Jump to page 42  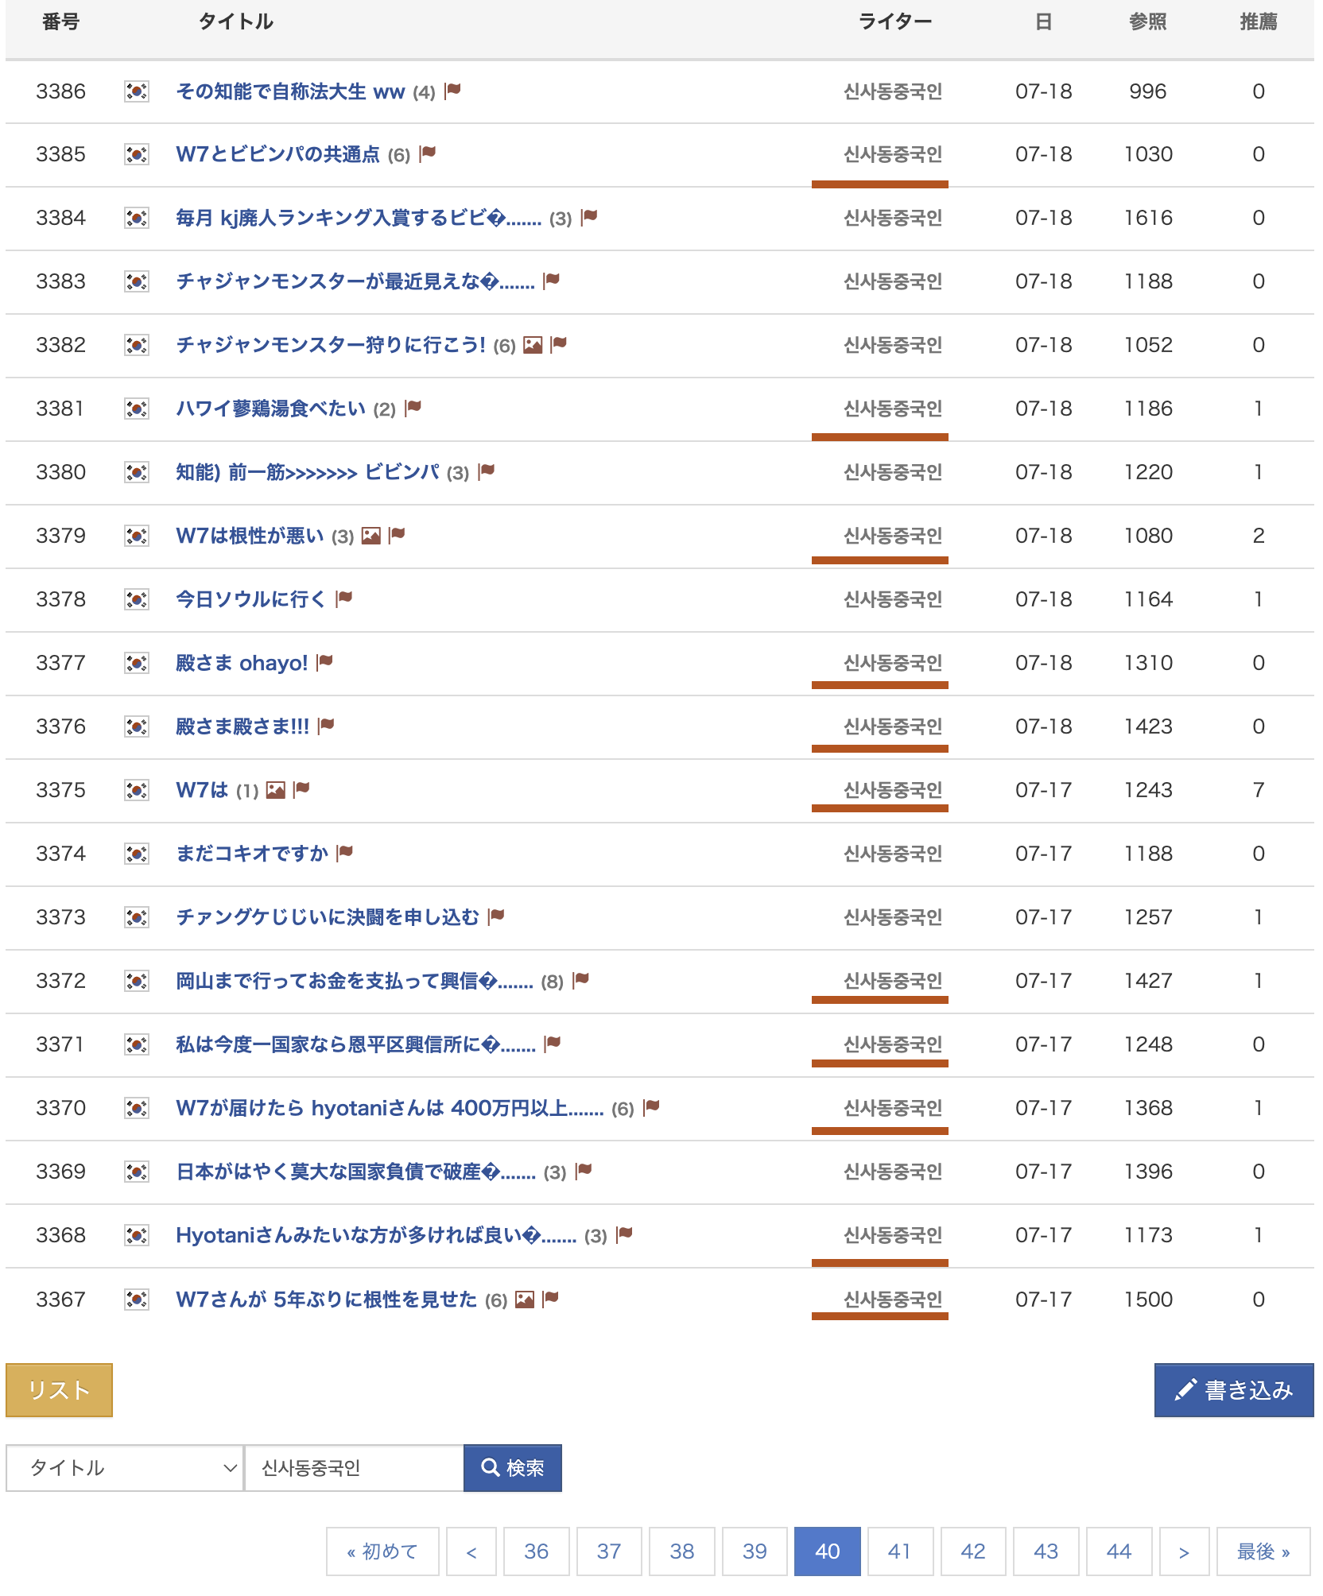(x=972, y=1551)
